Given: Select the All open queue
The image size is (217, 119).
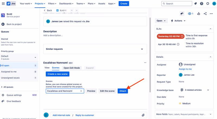Looking at the screenshot, I should click(19, 65).
